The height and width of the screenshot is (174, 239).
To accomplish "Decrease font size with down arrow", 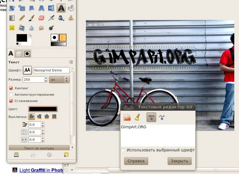I will 46,81.
